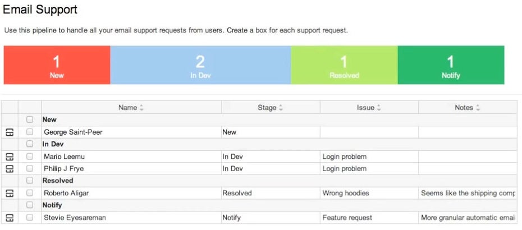The image size is (522, 230).
Task: Click the Email Support pipeline title
Action: click(x=40, y=10)
